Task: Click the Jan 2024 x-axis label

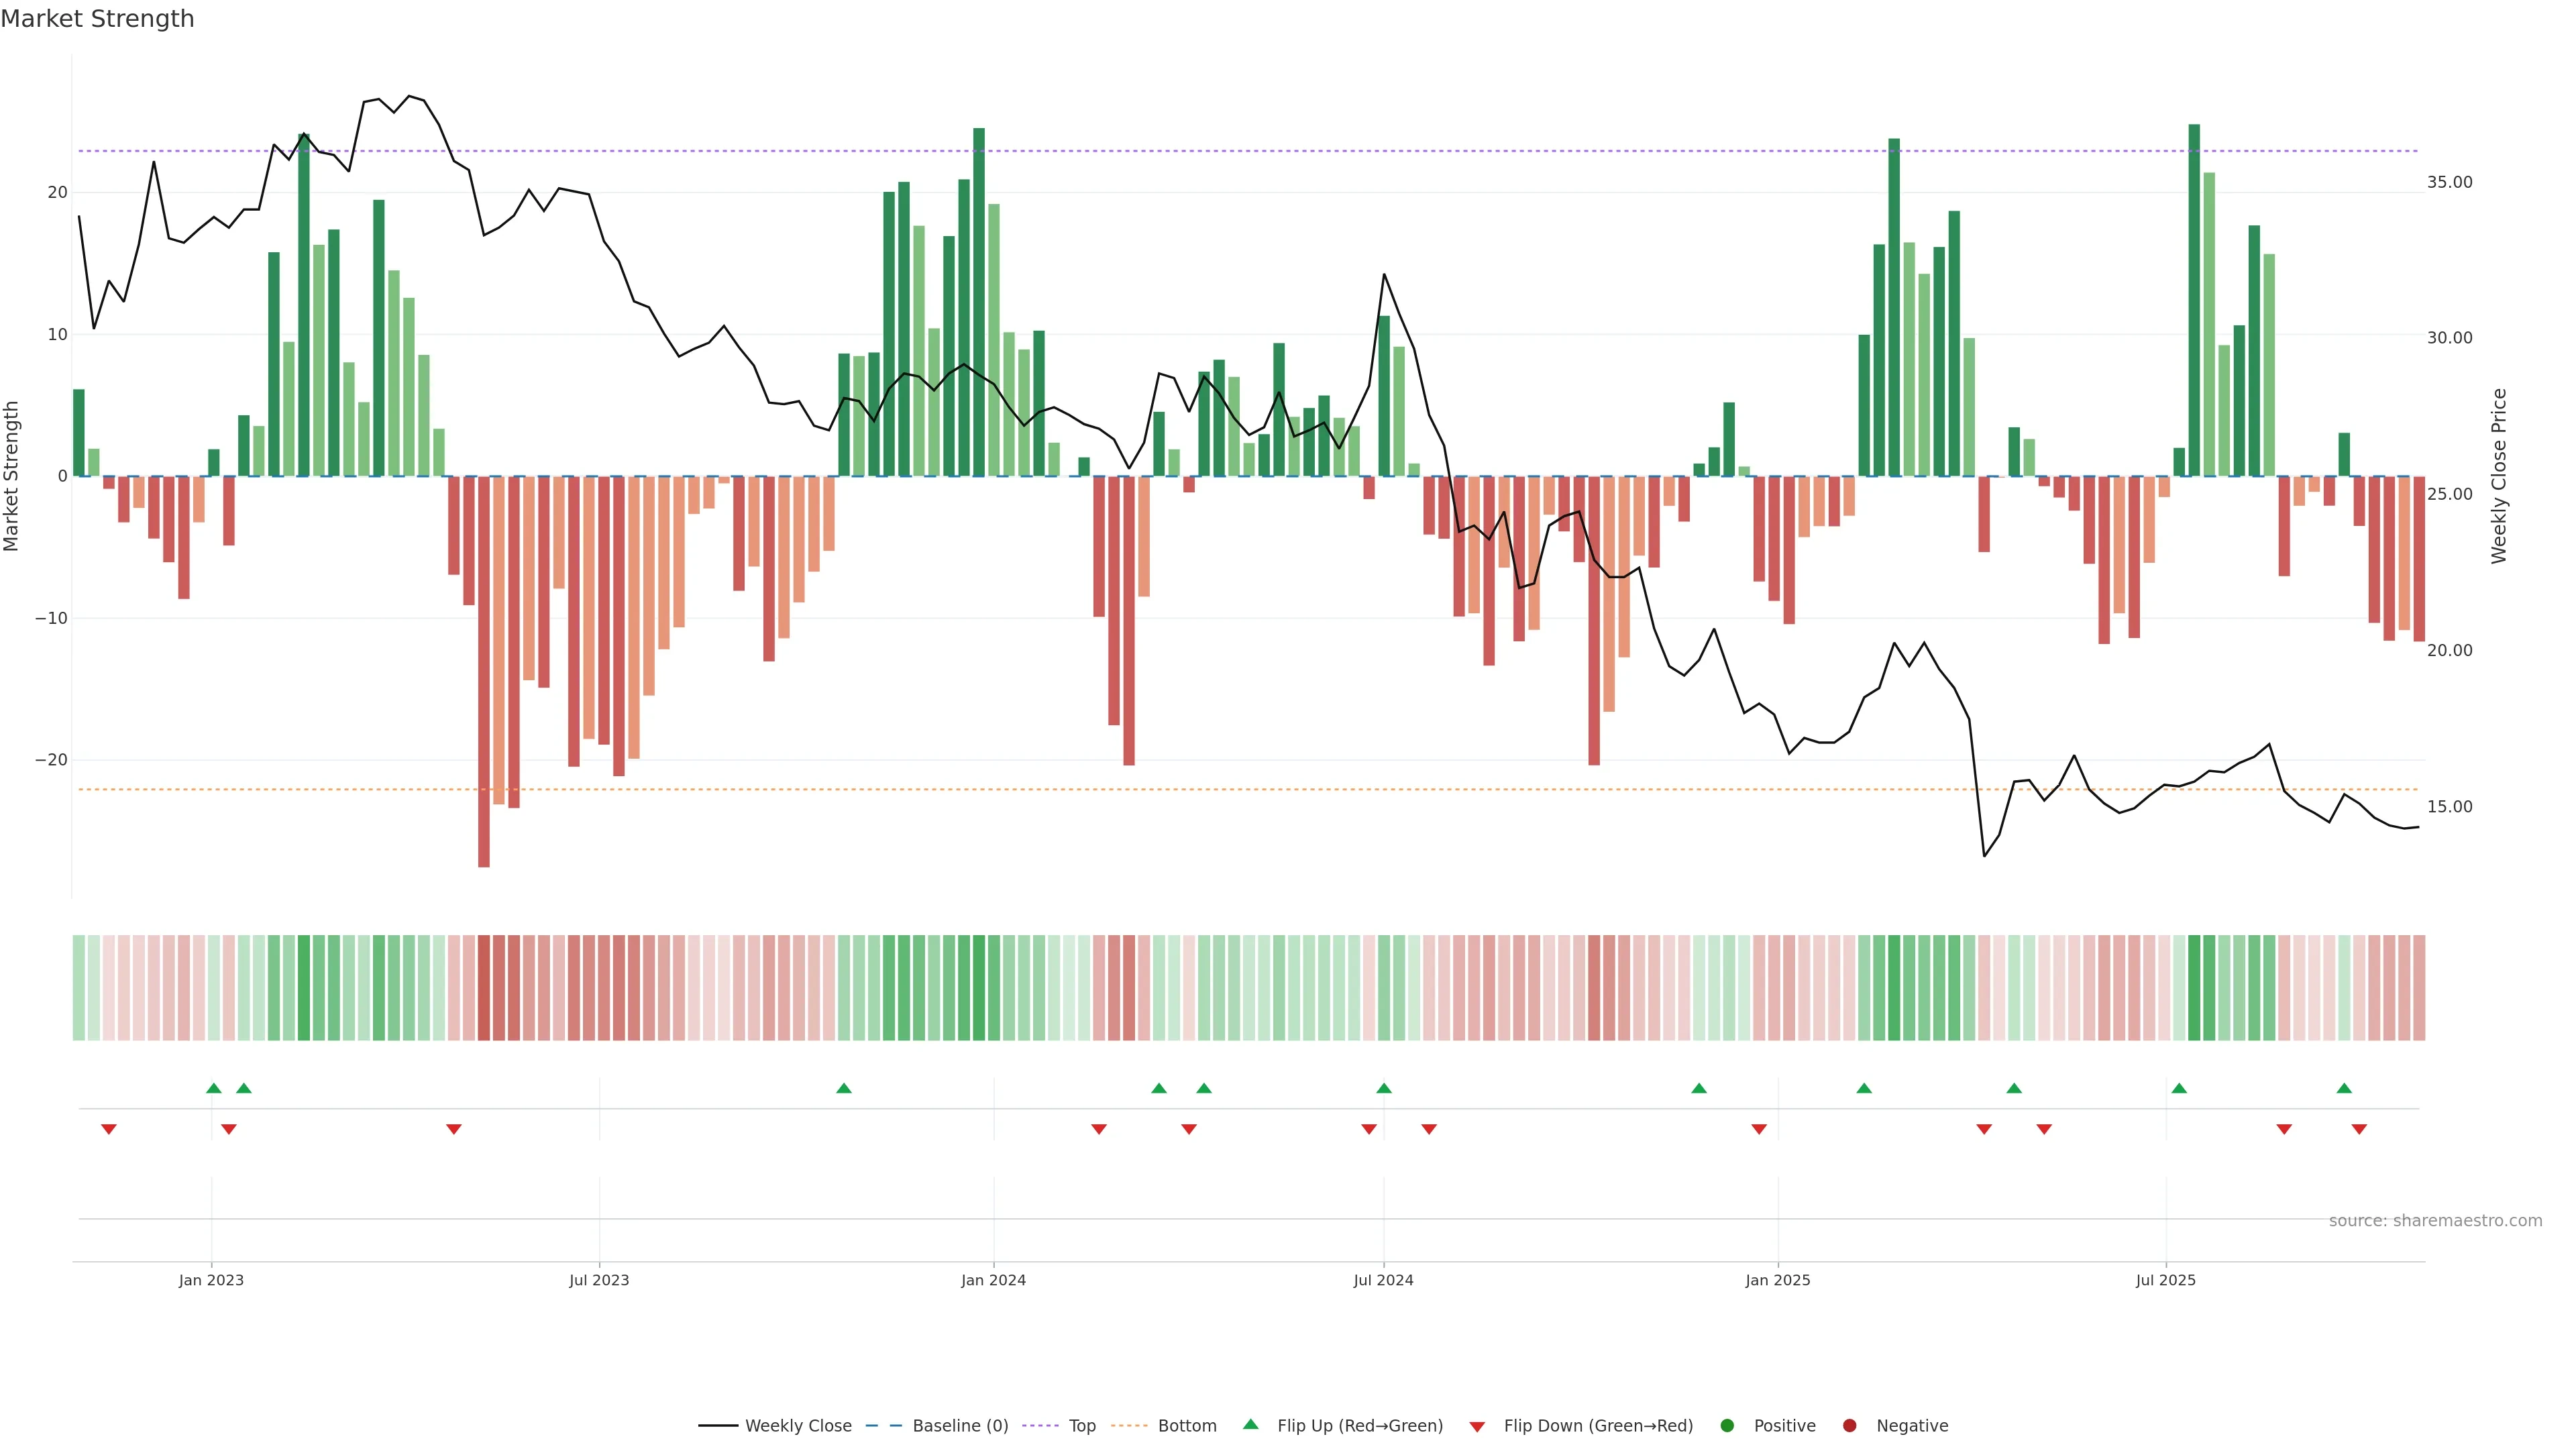Action: click(x=993, y=1280)
